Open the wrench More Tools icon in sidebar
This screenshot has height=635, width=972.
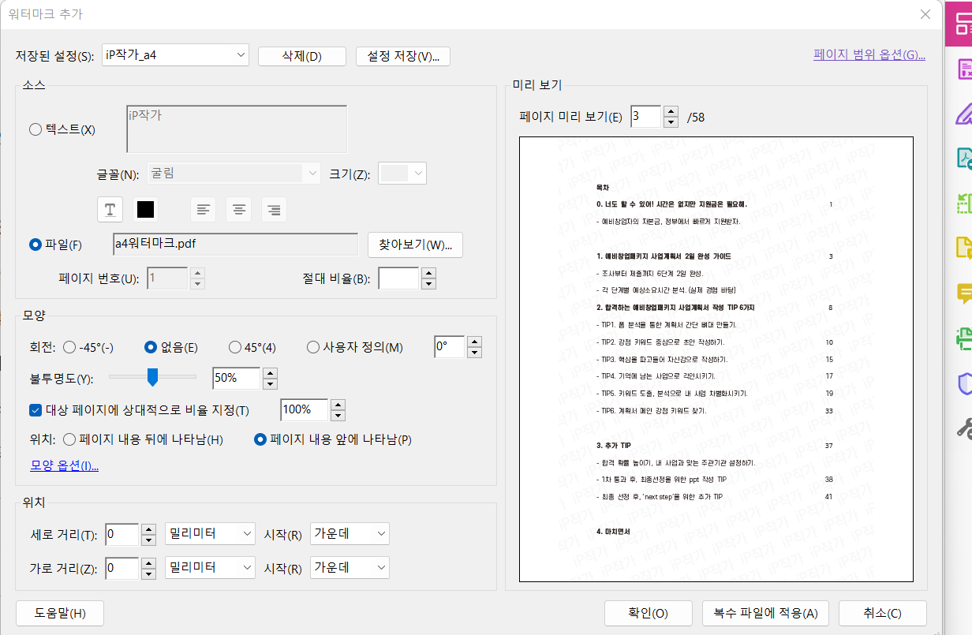tap(963, 428)
